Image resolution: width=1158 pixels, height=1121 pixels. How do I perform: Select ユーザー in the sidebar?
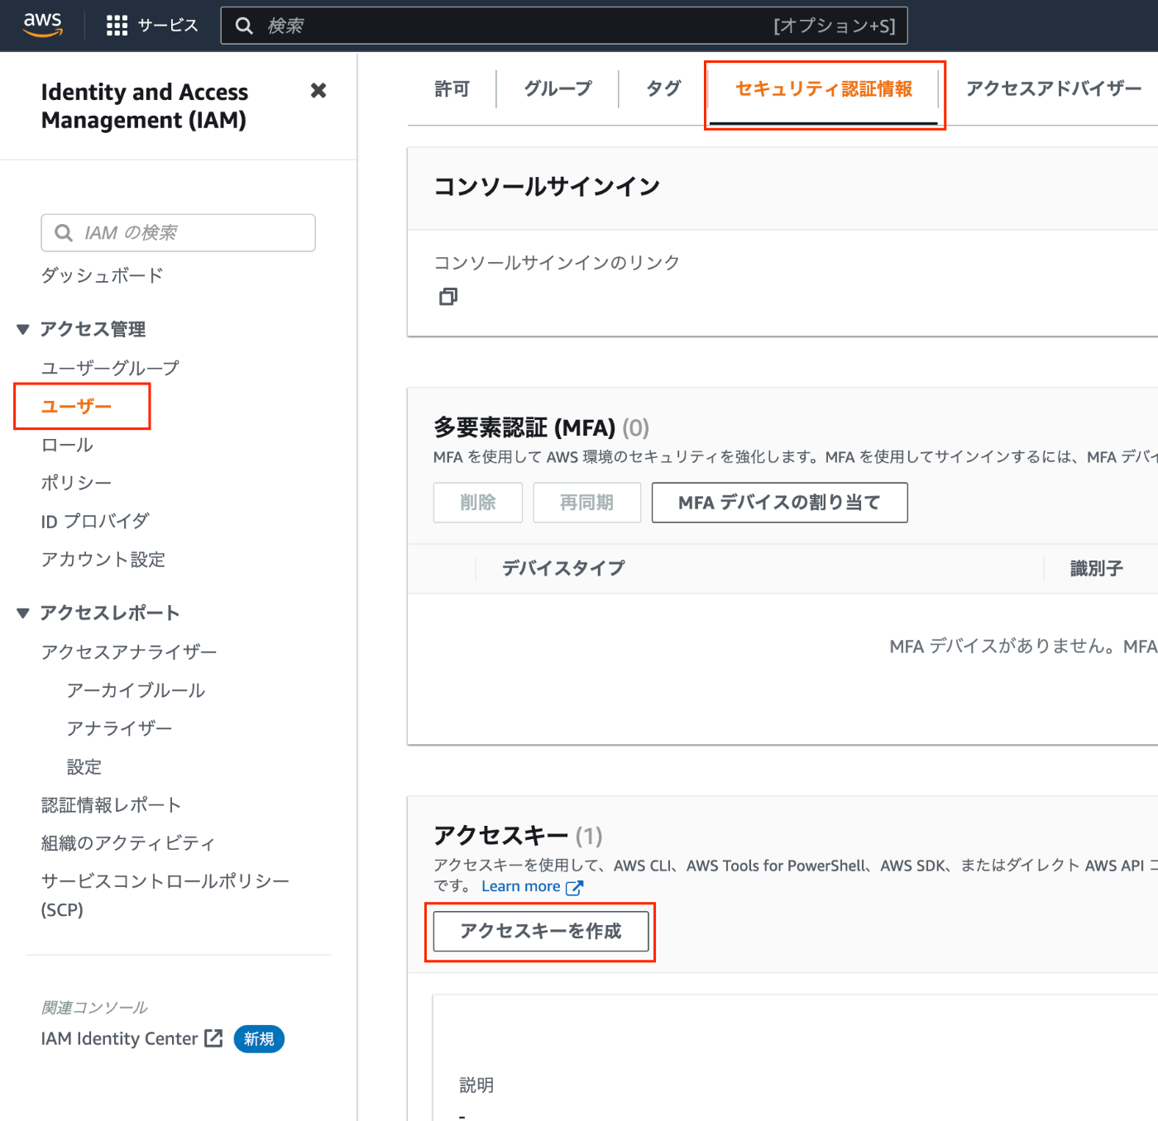pos(76,407)
